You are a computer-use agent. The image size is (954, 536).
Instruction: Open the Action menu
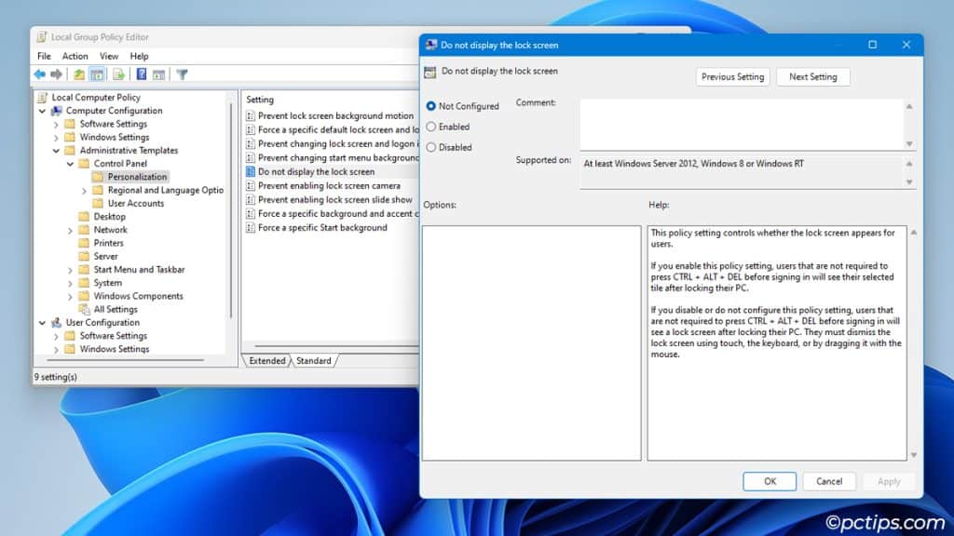75,56
